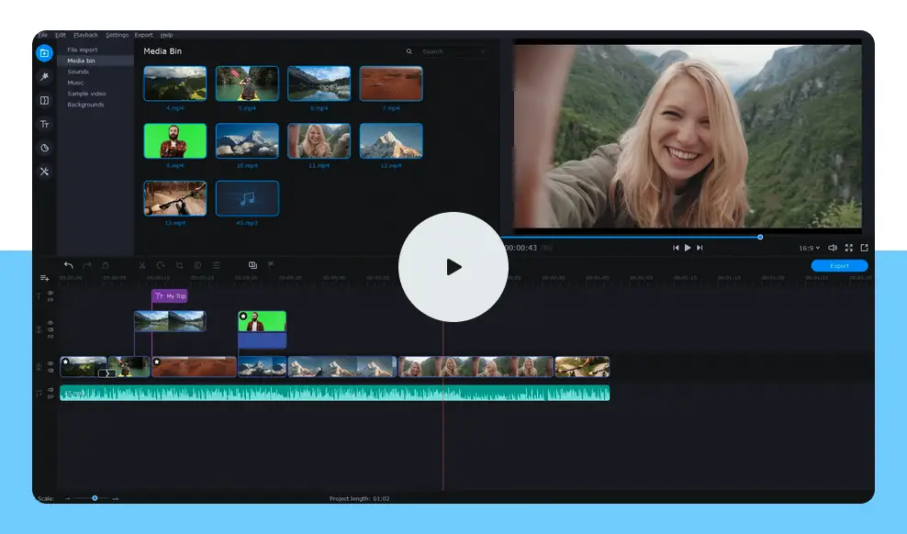Select Media bin in sidebar list
This screenshot has height=534, width=907.
95,61
